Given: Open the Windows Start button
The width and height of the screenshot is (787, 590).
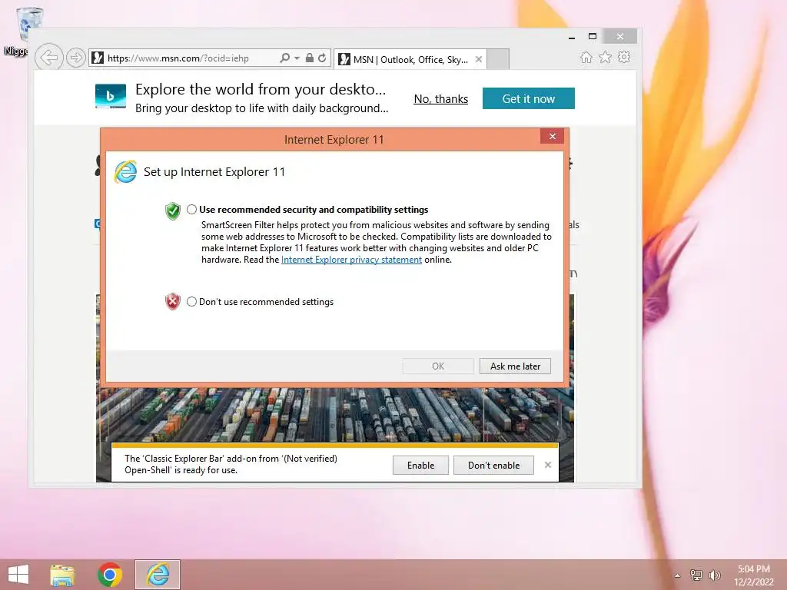Looking at the screenshot, I should pyautogui.click(x=18, y=575).
